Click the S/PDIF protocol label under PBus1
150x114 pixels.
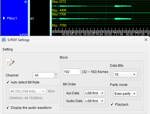click(x=24, y=35)
